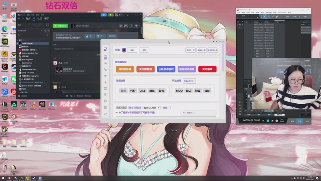Favorite Dread Hunger with the heart icon
The height and width of the screenshot is (181, 321).
point(136,26)
